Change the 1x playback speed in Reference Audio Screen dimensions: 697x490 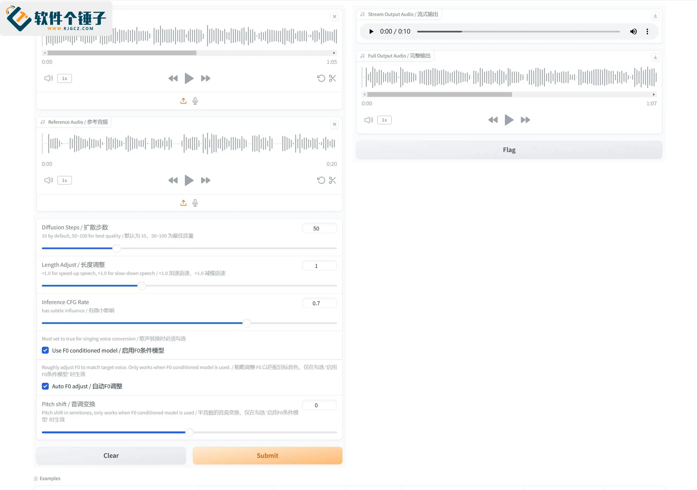pyautogui.click(x=64, y=180)
